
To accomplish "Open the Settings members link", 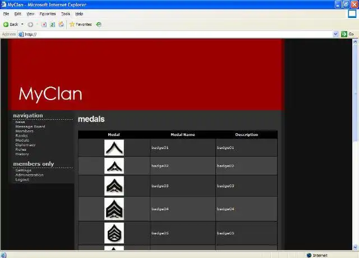I will click(24, 170).
